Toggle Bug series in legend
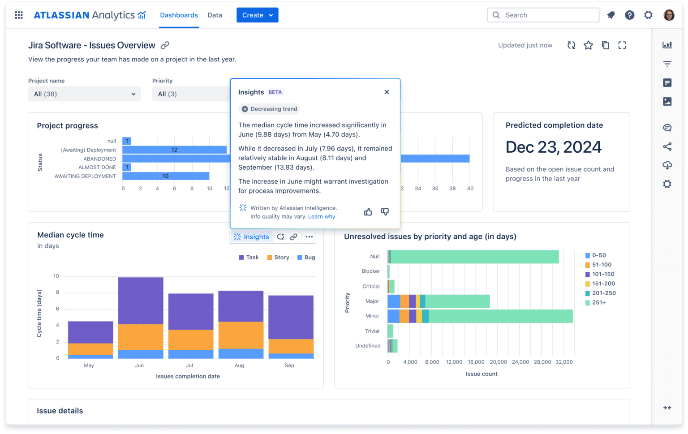 tap(306, 258)
